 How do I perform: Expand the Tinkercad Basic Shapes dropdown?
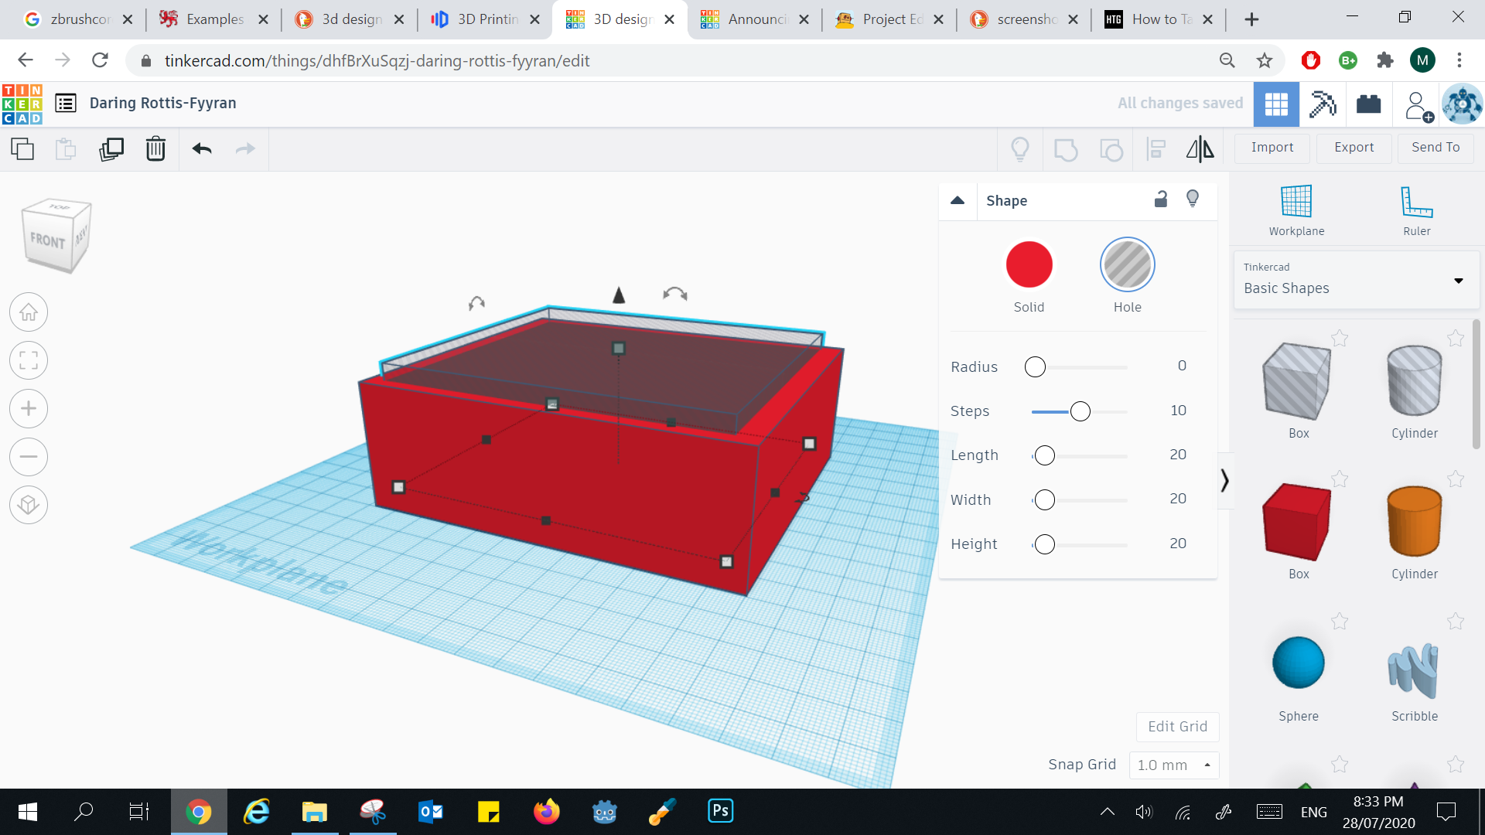pos(1459,281)
